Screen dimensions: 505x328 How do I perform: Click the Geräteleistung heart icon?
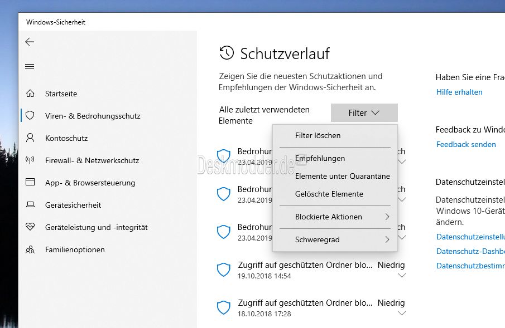(30, 227)
